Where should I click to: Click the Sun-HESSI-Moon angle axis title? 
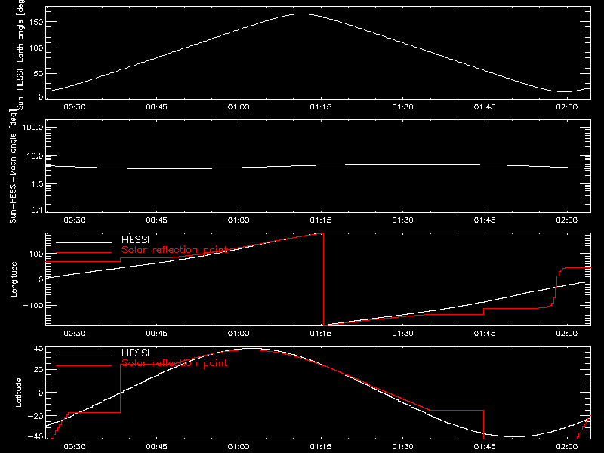[x=13, y=166]
